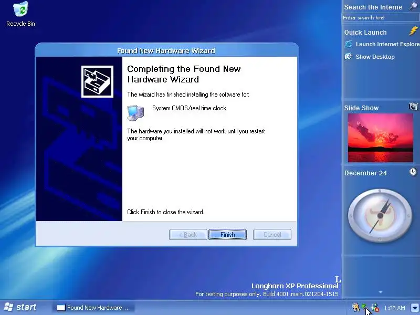
Task: Click the December 24 date heading
Action: click(x=365, y=173)
